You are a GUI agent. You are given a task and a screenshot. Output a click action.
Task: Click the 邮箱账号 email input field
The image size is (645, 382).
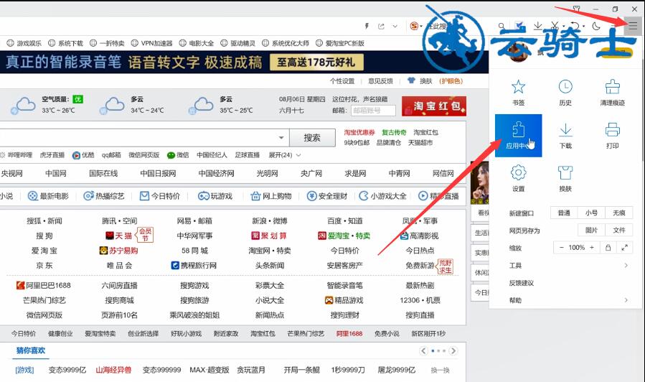click(373, 111)
